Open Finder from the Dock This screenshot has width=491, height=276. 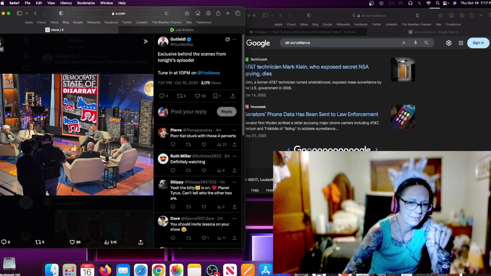point(51,270)
